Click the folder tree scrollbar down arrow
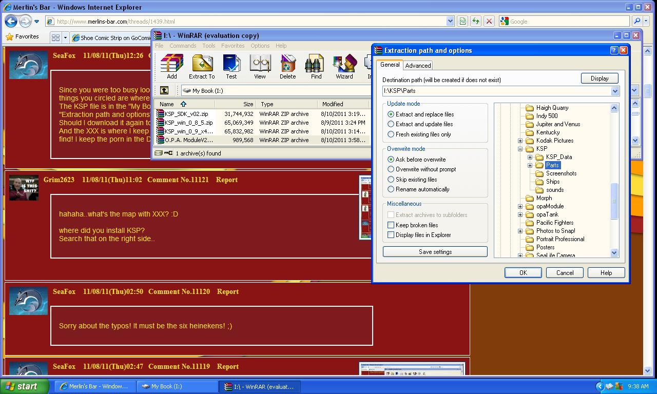 pos(614,253)
